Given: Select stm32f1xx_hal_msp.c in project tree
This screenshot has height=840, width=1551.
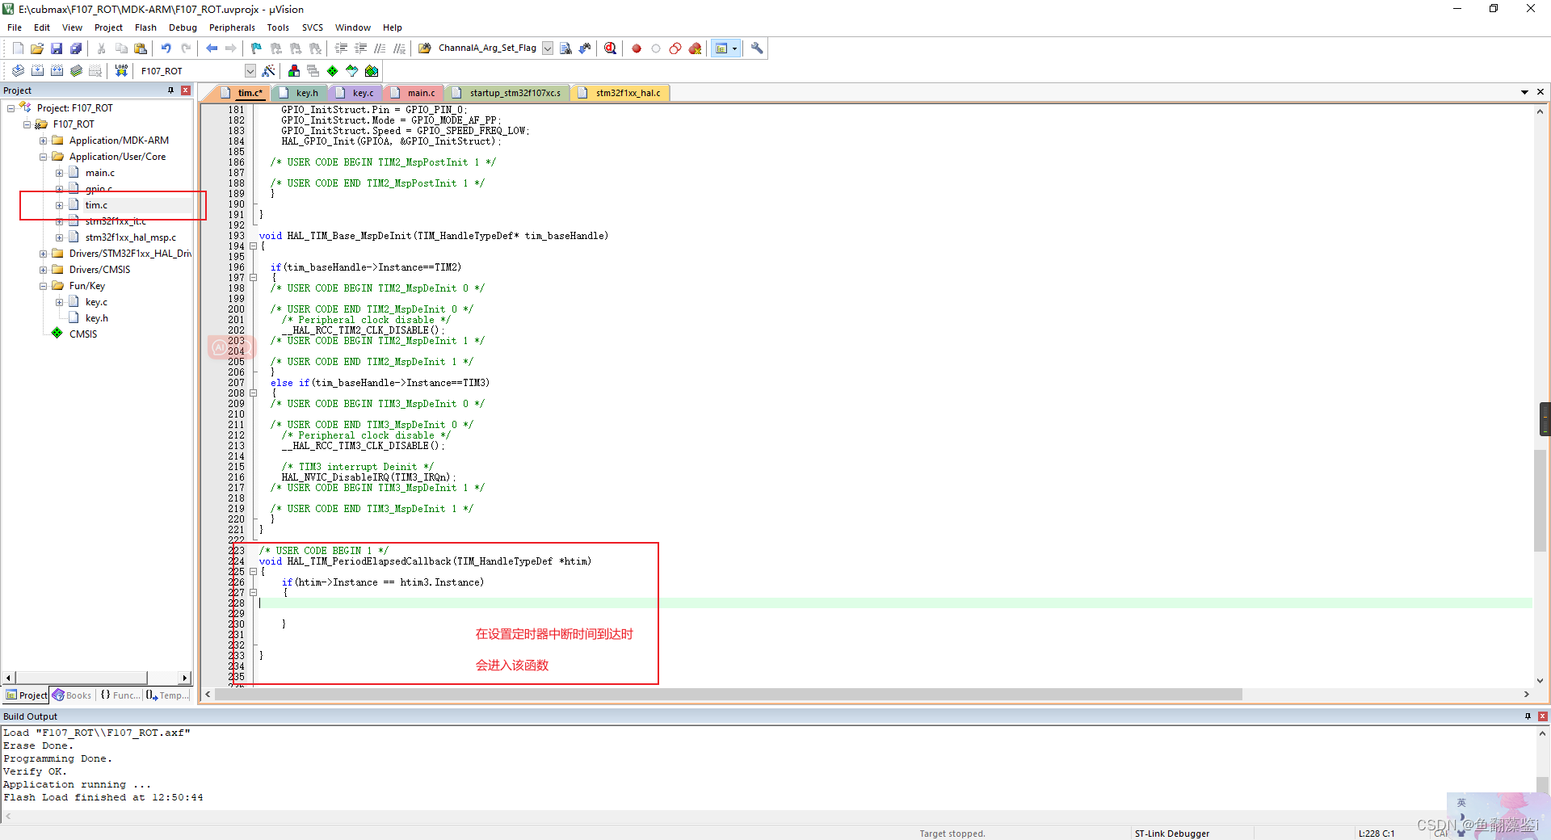Looking at the screenshot, I should coord(130,237).
